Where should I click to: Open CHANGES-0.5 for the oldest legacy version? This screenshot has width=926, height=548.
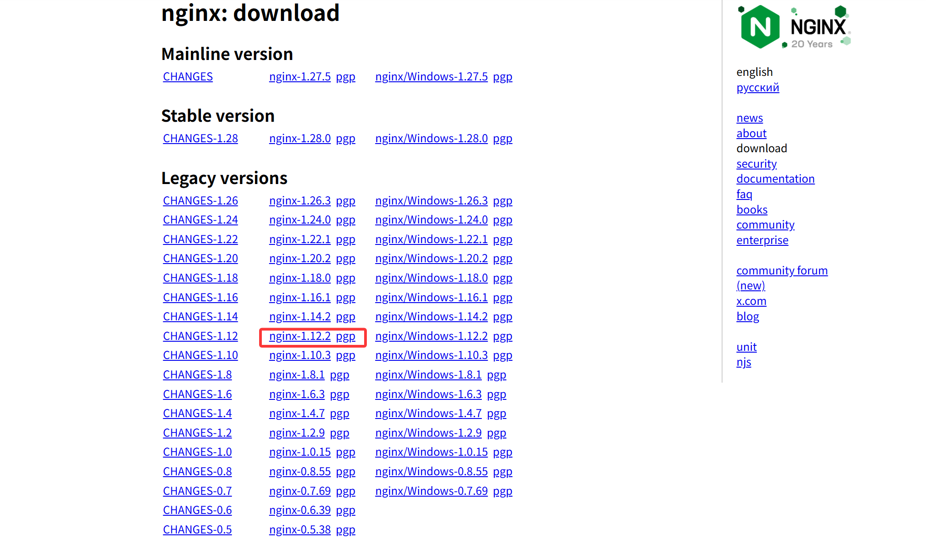coord(197,529)
